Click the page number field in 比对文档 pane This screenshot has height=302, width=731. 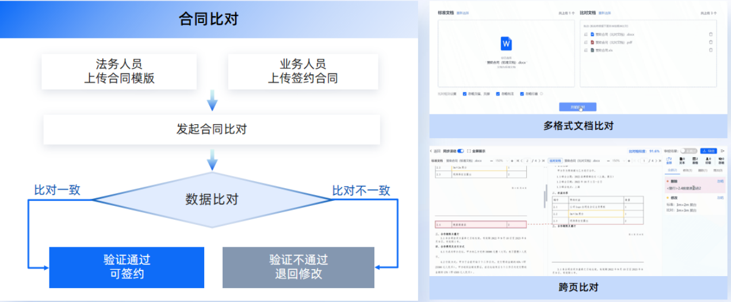click(x=644, y=160)
